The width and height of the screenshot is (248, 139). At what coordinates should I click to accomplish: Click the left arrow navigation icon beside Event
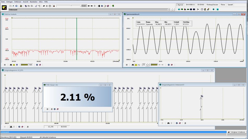point(89,6)
